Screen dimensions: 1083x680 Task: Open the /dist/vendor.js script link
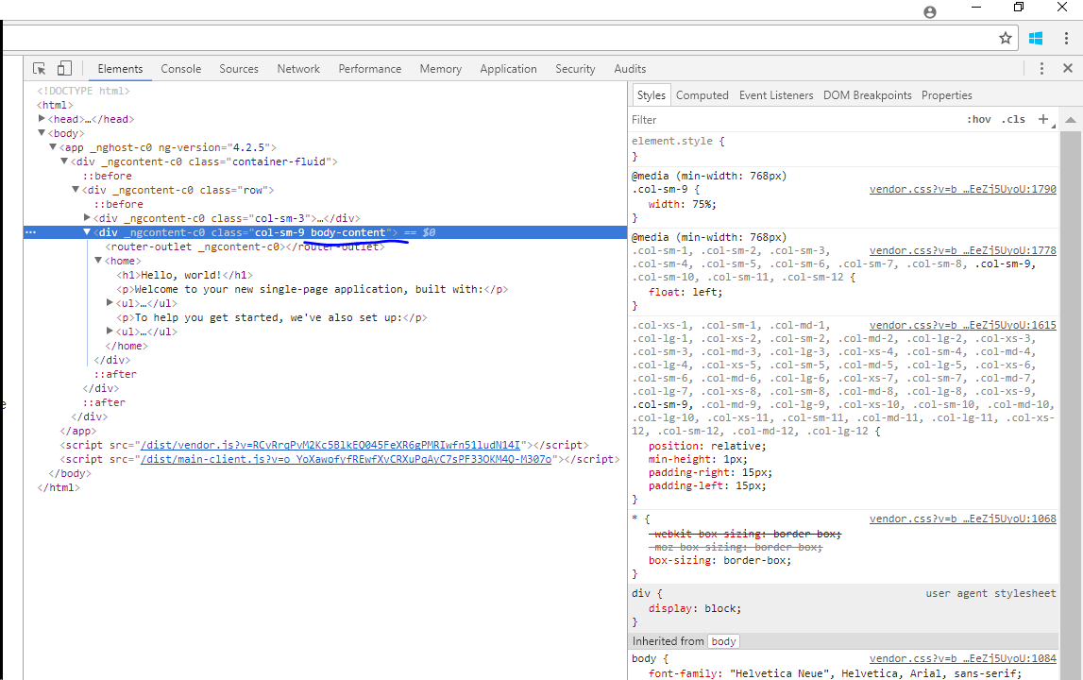tap(330, 445)
